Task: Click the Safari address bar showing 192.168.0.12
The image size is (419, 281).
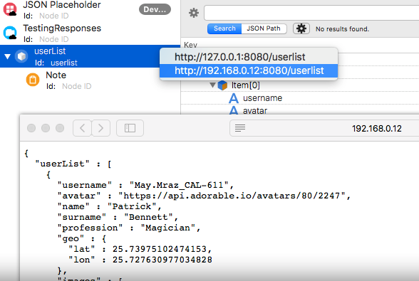Action: pos(324,128)
